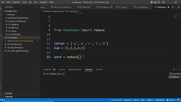Toggle bottom panel layout icon
The image size is (181, 102).
tap(156, 2)
